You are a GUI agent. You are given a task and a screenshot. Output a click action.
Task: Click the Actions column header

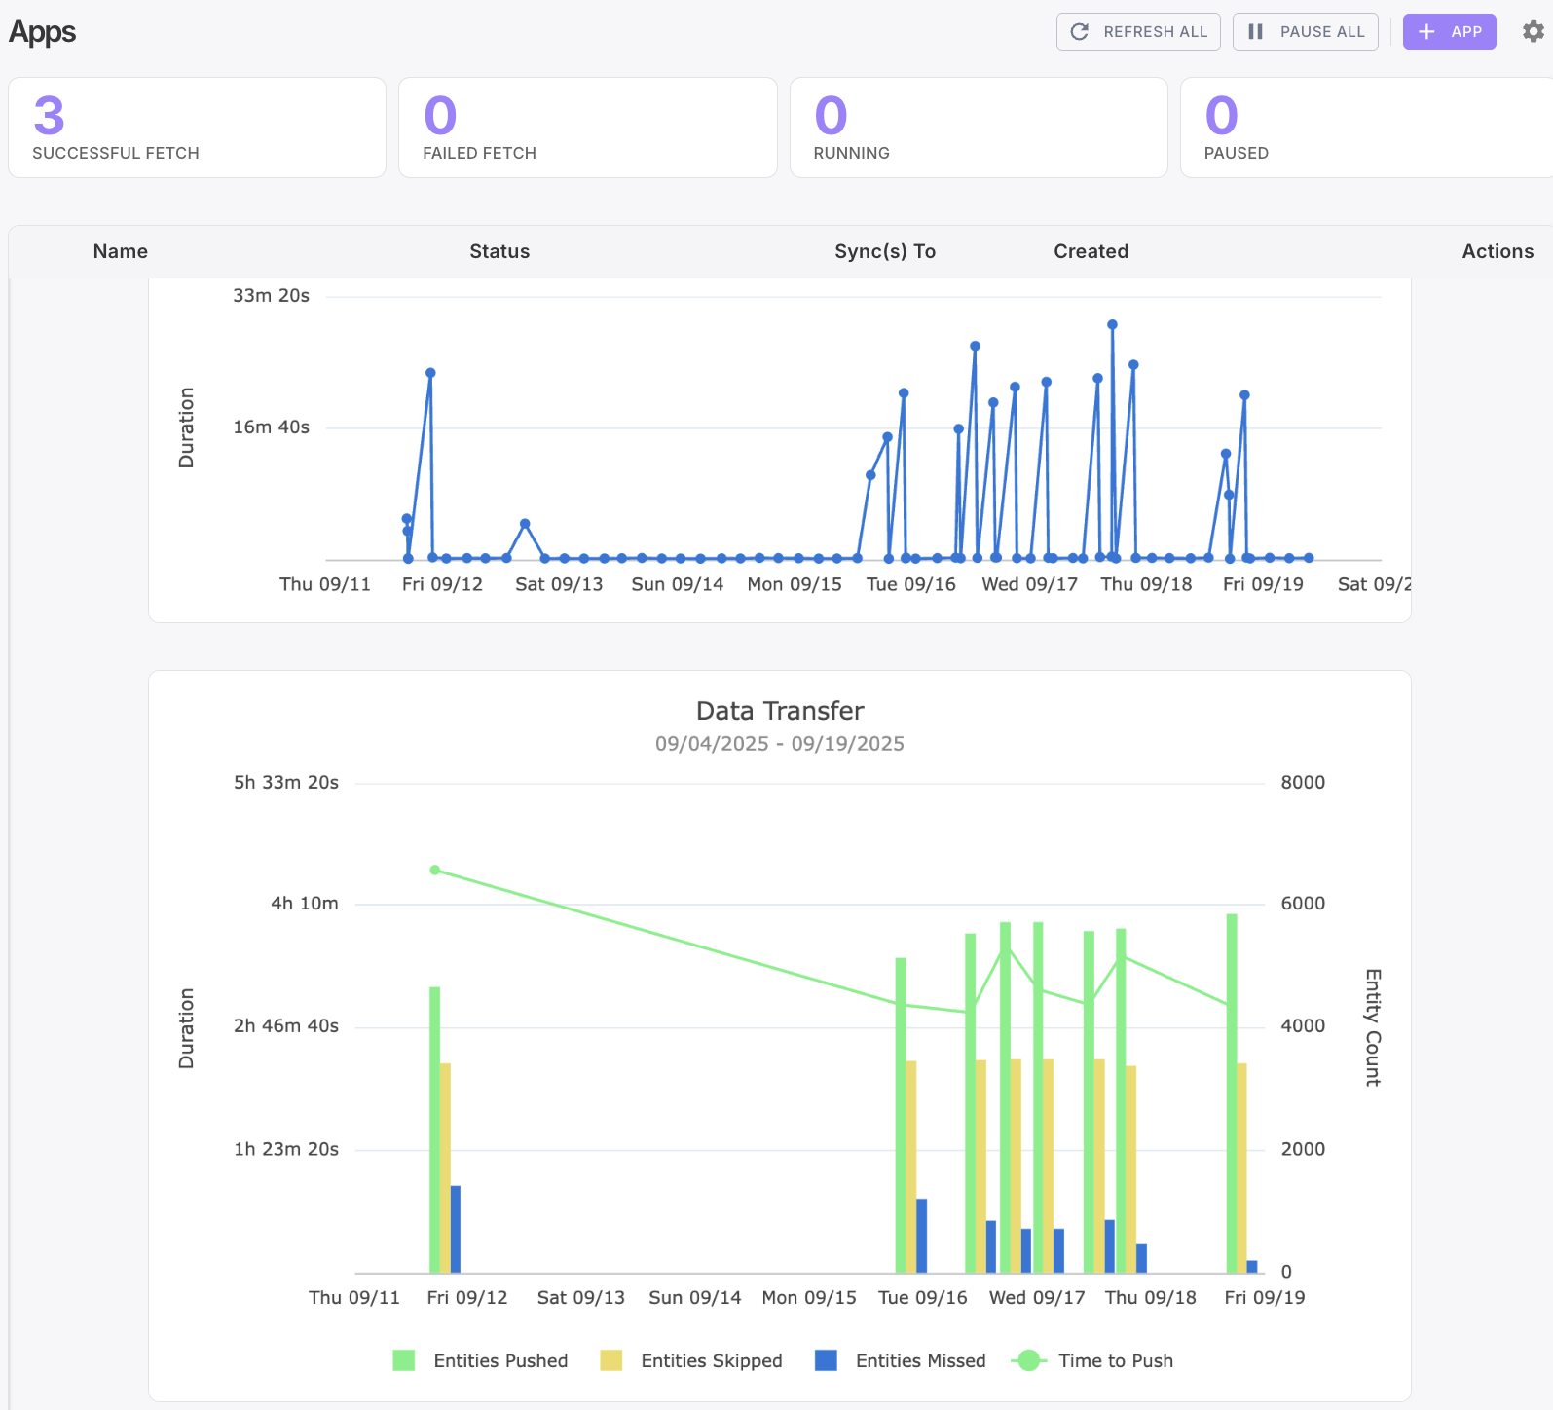(x=1498, y=251)
